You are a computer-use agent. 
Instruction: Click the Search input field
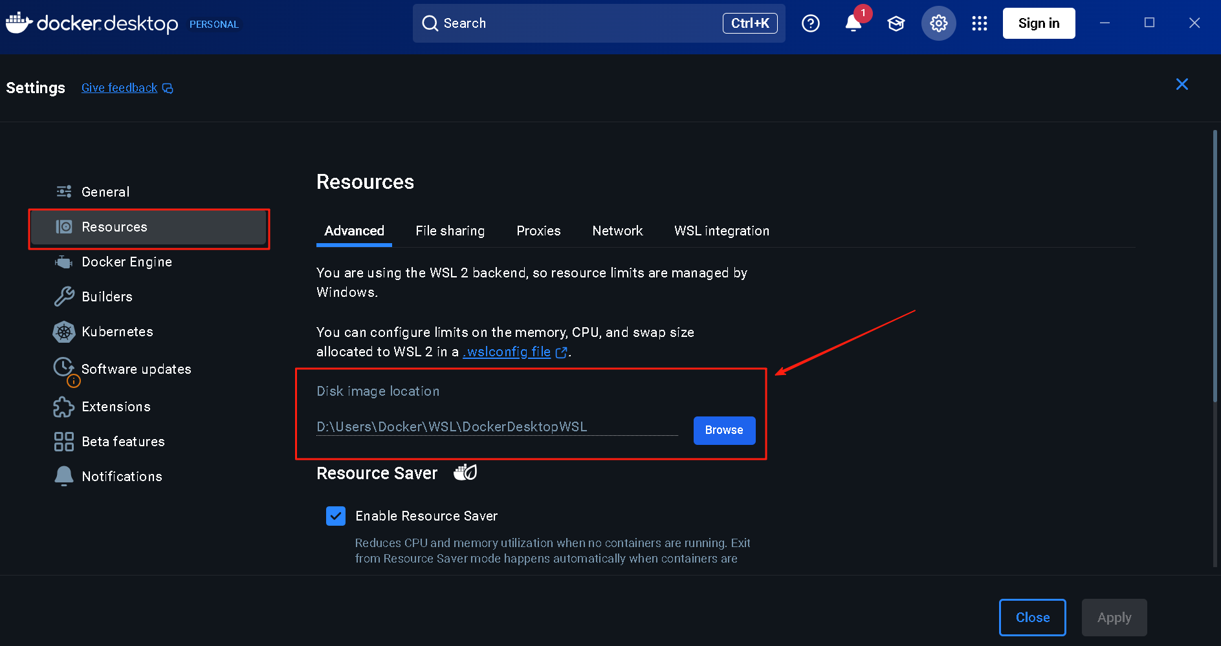pos(599,23)
